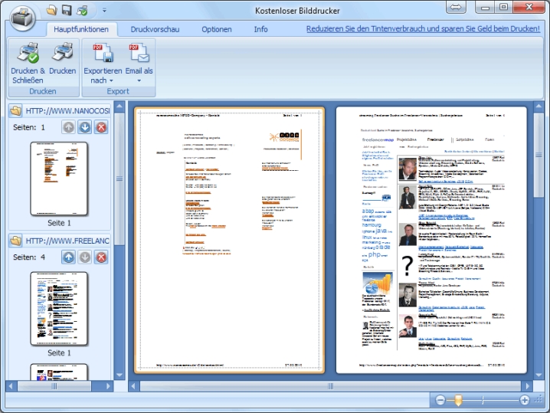Open the Exportieren nach dropdown
The width and height of the screenshot is (550, 413).
(x=103, y=62)
